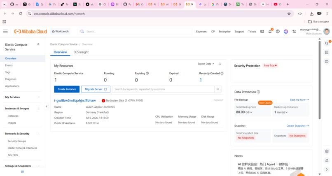Click the resource search magnifier button
This screenshot has height=176, width=332.
218,89
